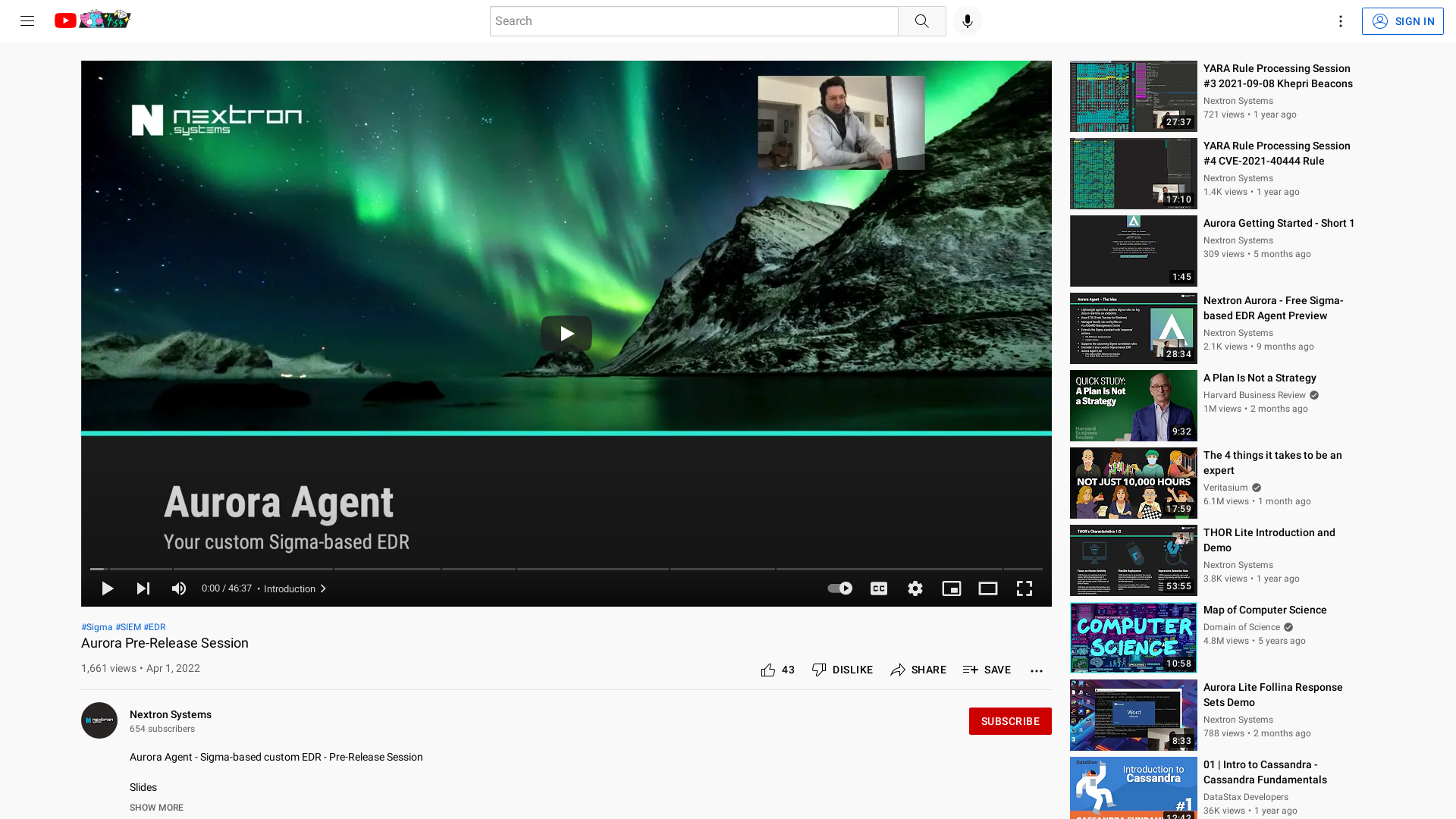Open Aurora Getting Started - Short 1 thumbnail
This screenshot has height=819, width=1456.
pos(1133,251)
